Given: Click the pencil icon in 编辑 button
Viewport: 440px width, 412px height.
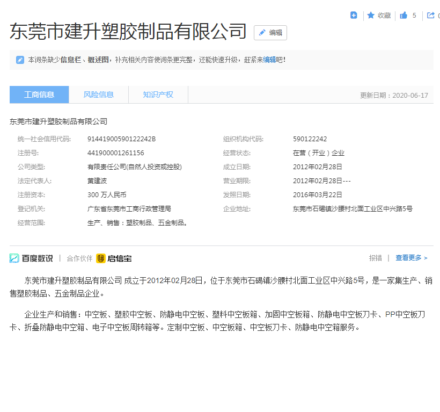Looking at the screenshot, I should pyautogui.click(x=262, y=33).
